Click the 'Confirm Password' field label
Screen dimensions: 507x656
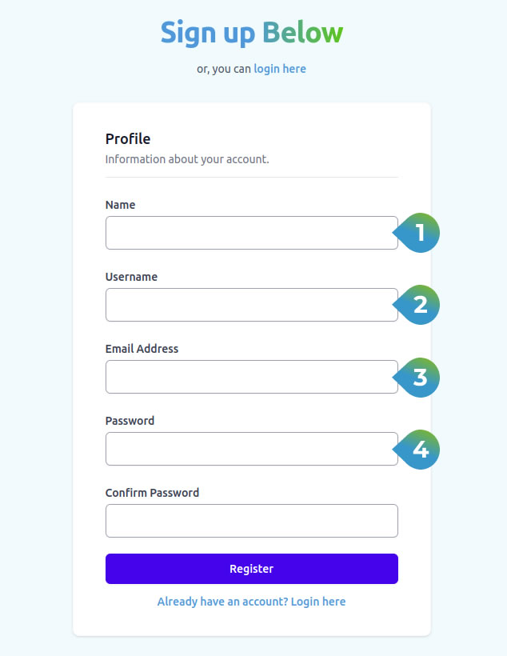click(152, 493)
